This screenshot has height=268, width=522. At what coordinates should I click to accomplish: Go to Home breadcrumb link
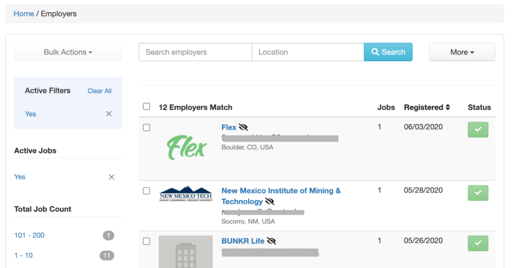23,14
